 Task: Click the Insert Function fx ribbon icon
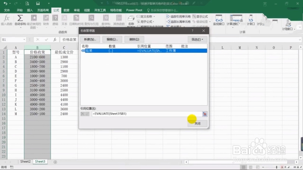[7, 18]
